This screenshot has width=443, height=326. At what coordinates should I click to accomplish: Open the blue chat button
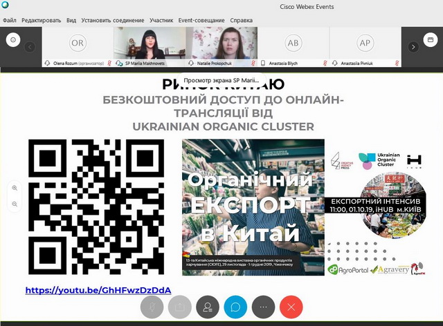click(x=235, y=307)
